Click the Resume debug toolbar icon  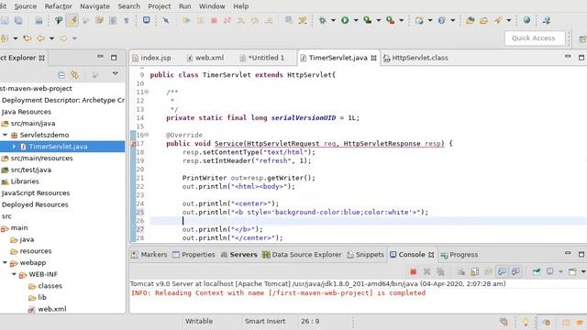pyautogui.click(x=186, y=20)
